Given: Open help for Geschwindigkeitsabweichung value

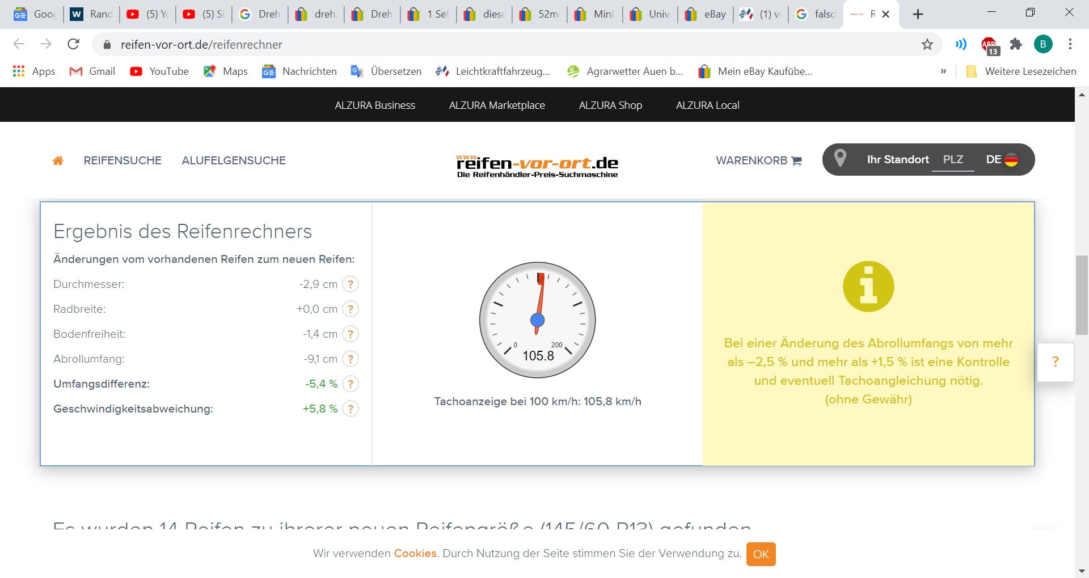Looking at the screenshot, I should click(351, 409).
